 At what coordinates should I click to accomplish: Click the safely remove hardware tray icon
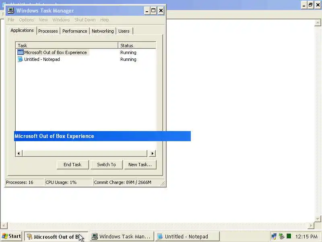tap(281, 236)
